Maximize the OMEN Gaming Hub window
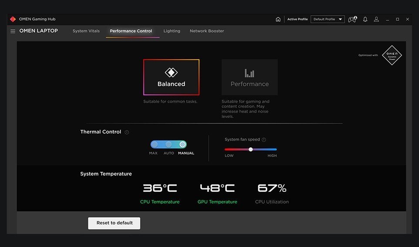The width and height of the screenshot is (419, 247). click(397, 19)
